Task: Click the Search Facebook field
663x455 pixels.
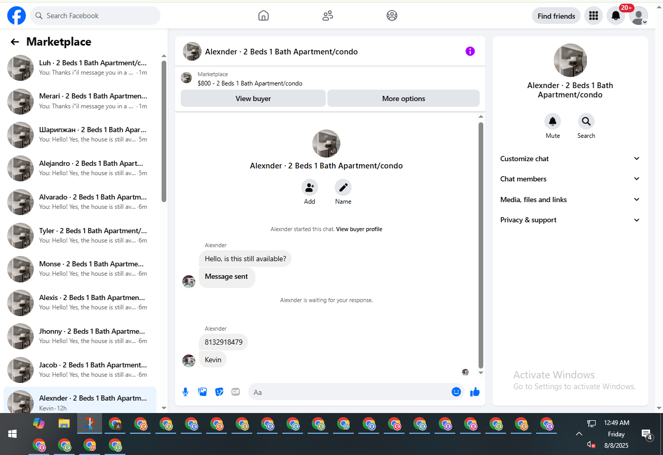Action: tap(95, 16)
